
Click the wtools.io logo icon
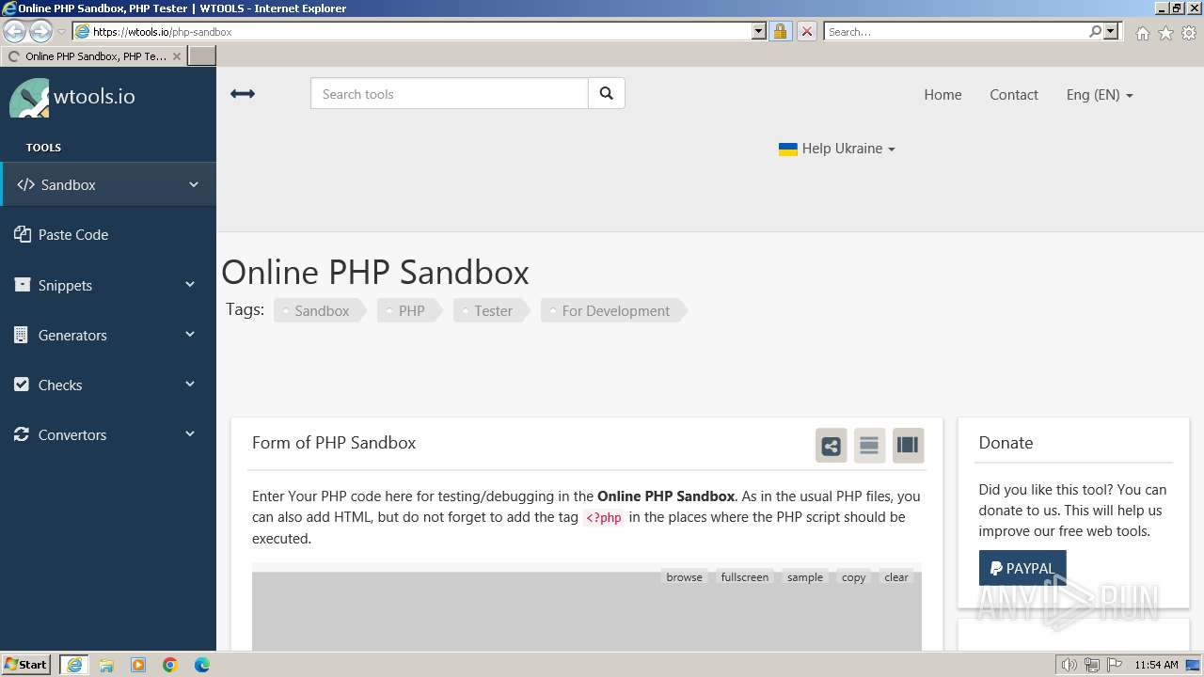(29, 98)
